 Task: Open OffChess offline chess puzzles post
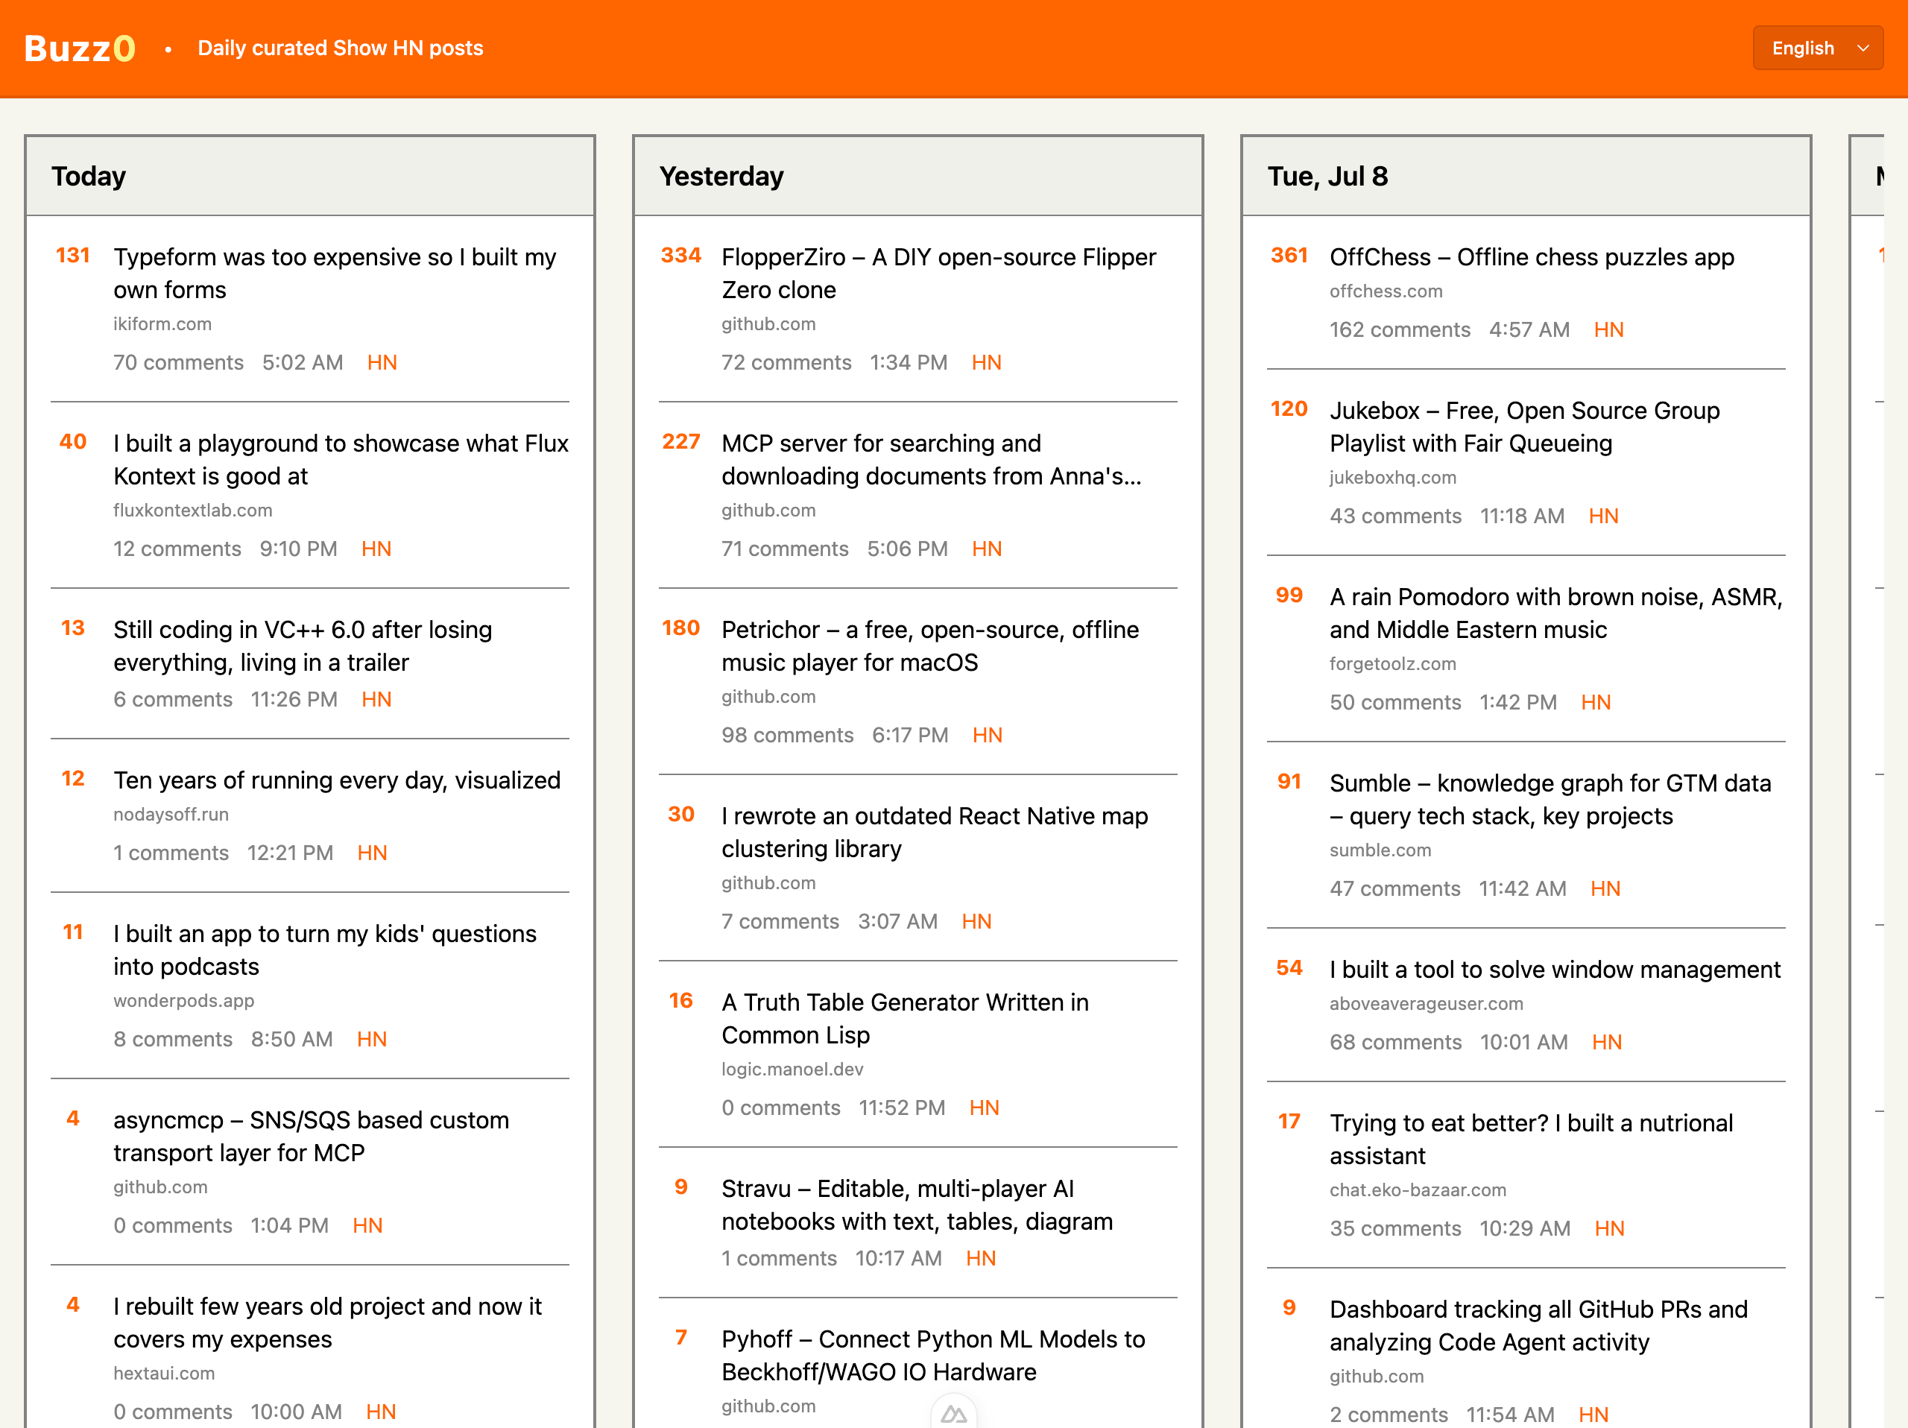pyautogui.click(x=1531, y=257)
